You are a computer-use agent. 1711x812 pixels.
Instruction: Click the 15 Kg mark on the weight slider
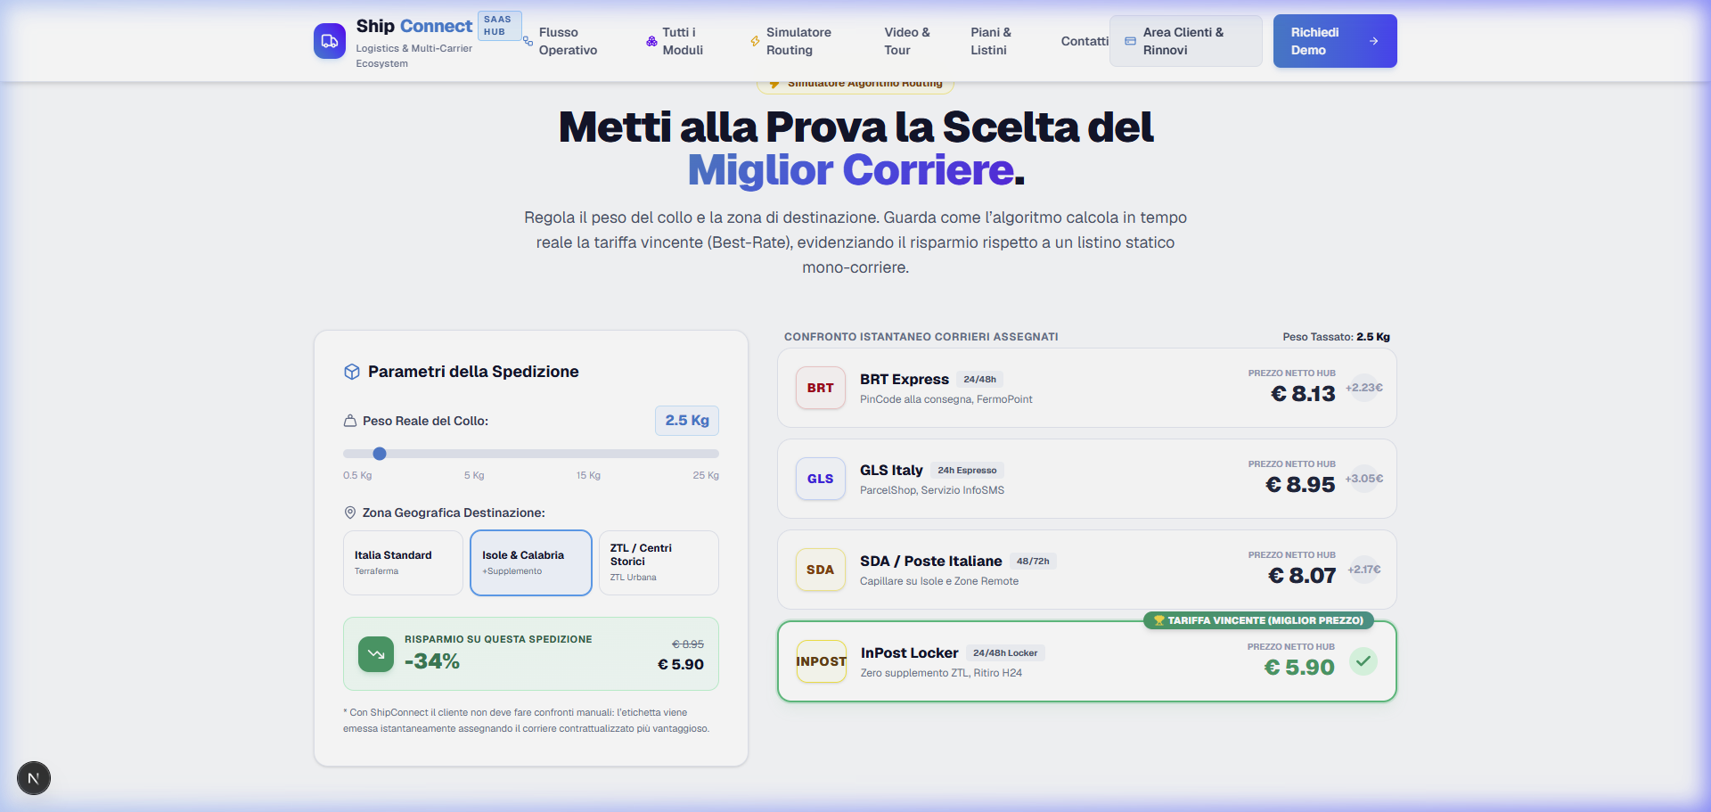pos(588,475)
